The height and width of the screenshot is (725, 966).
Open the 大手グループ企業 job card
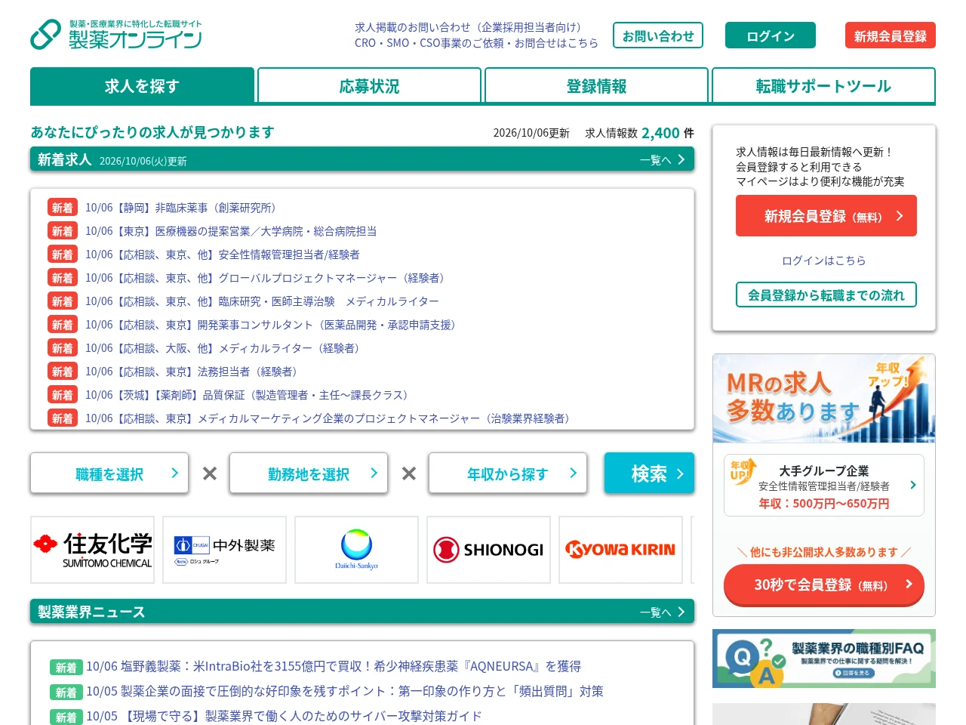tap(824, 486)
